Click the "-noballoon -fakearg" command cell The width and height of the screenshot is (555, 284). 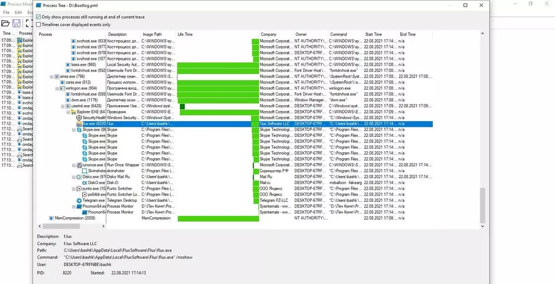click(345, 182)
